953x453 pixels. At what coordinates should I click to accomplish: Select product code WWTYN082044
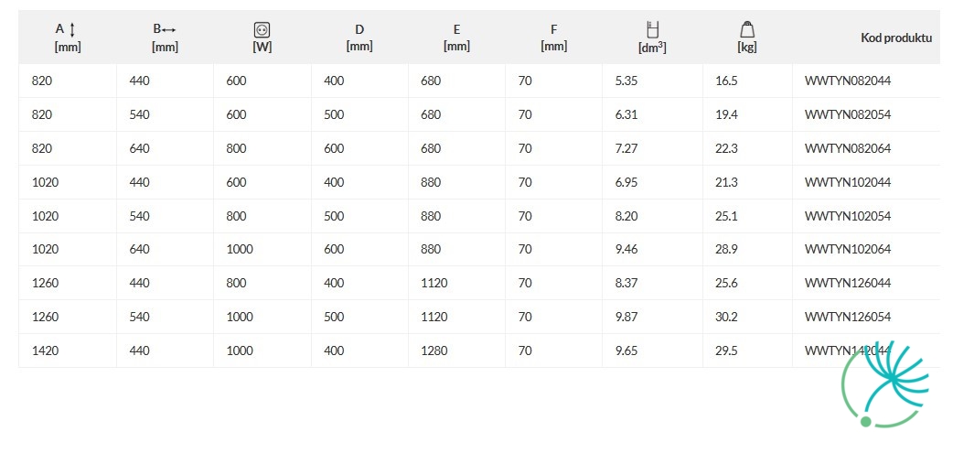point(847,81)
